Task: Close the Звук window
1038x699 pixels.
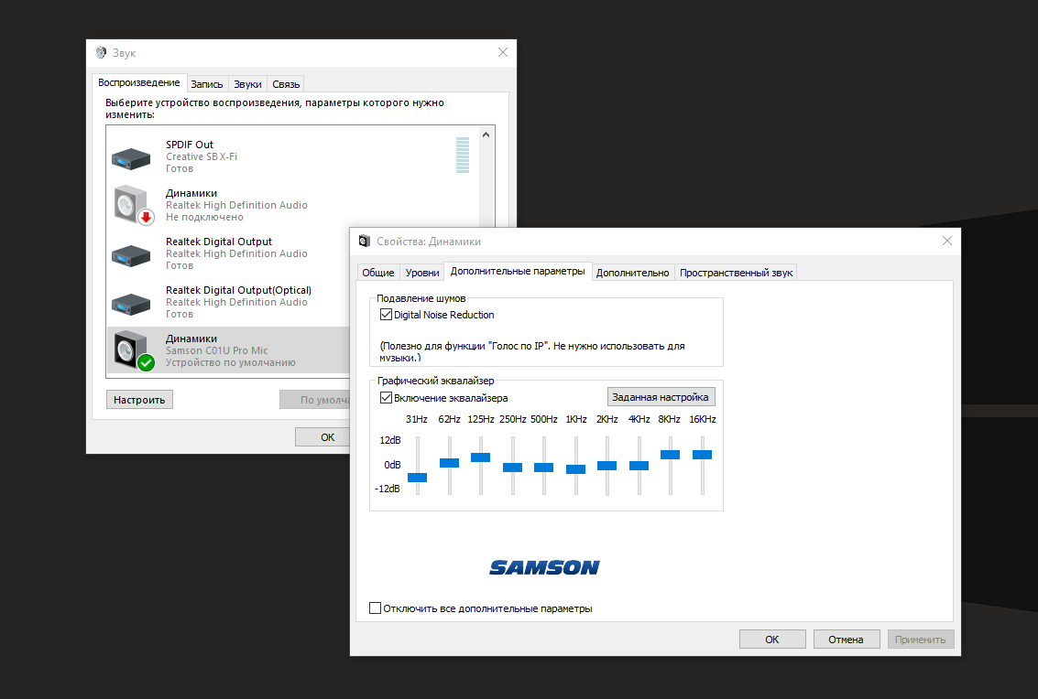Action: click(x=502, y=52)
